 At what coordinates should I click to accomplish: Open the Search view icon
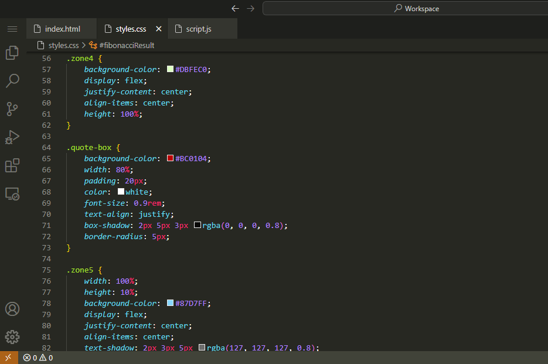pos(12,80)
